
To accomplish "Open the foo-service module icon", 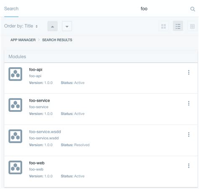I will pos(15,105).
